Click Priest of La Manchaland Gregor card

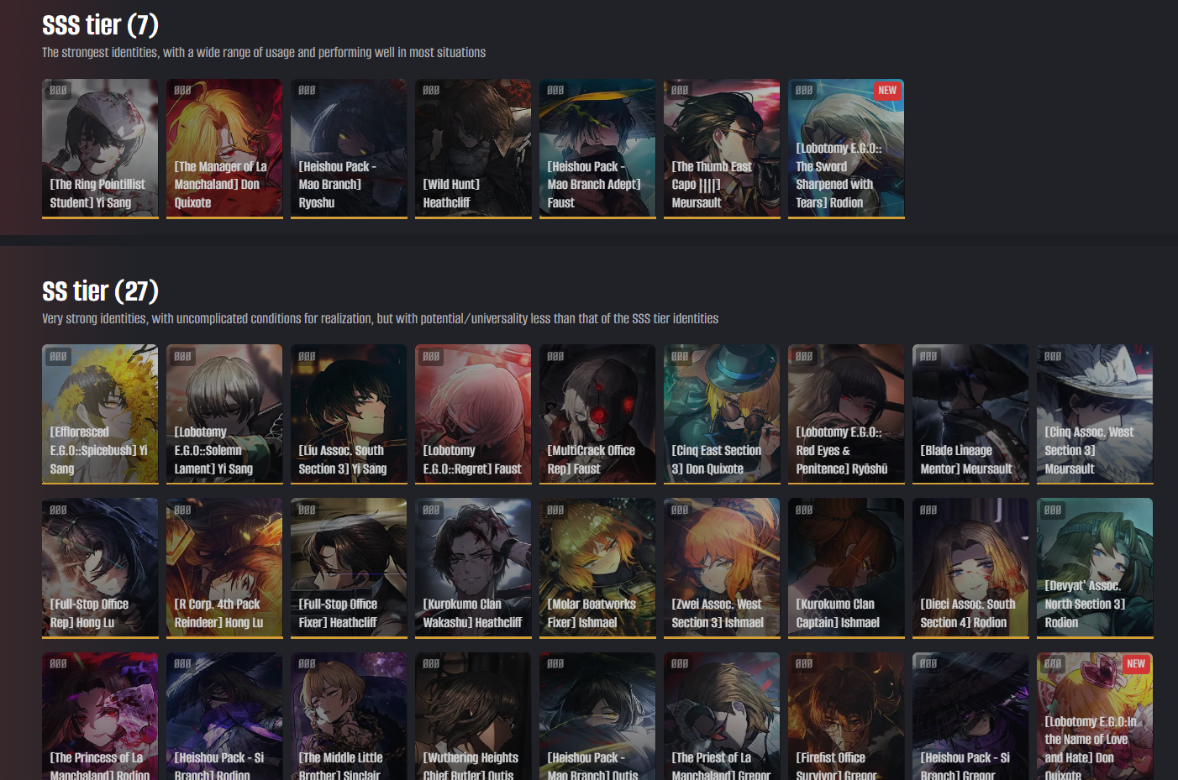(722, 716)
